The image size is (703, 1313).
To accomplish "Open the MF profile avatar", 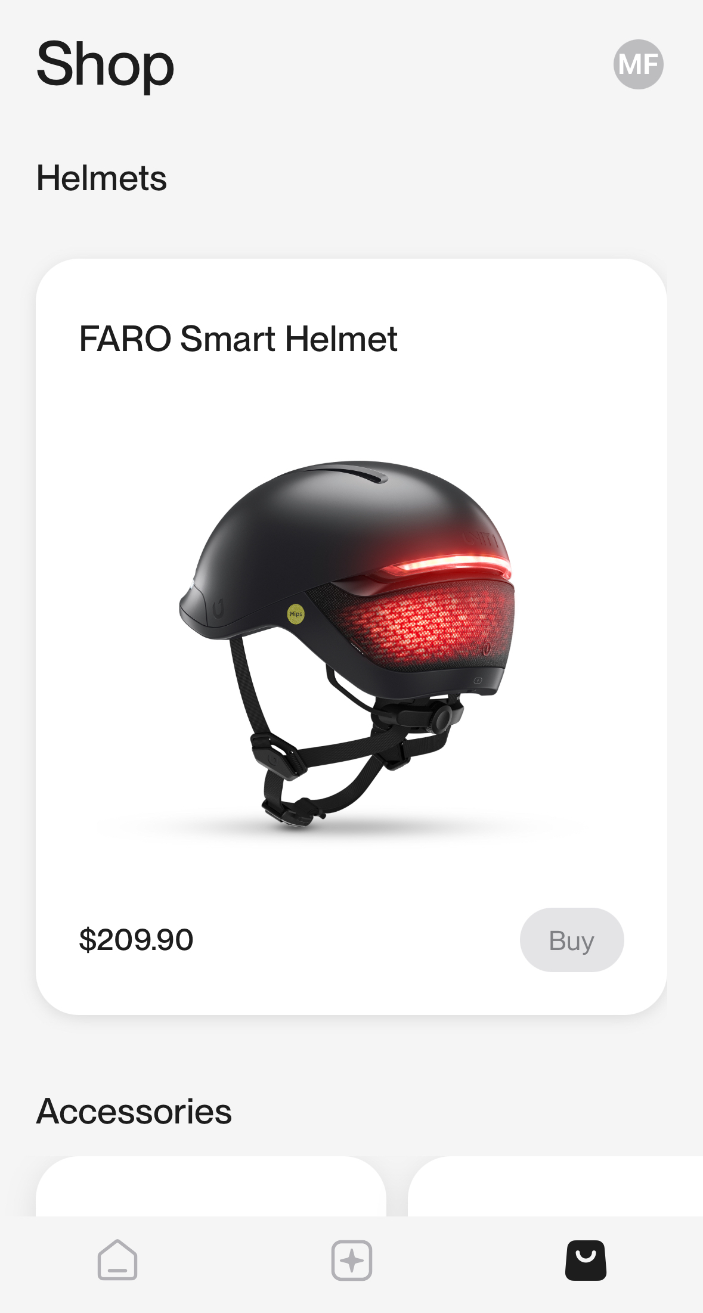I will point(638,64).
